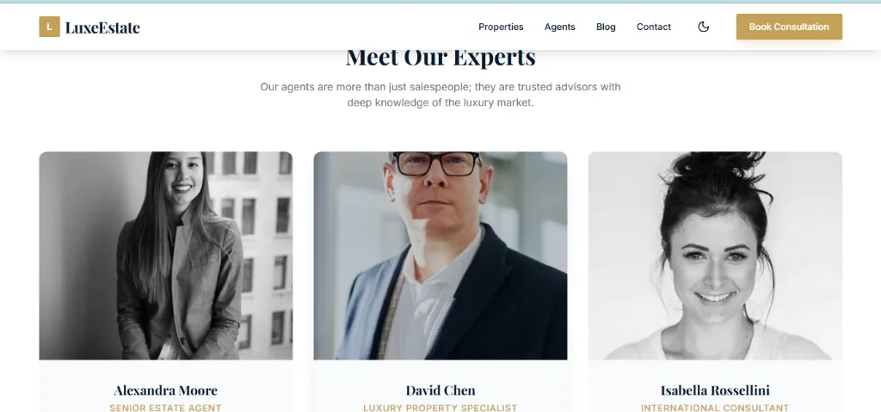
Task: Select the Isabella Rossellini name heading
Action: point(715,390)
